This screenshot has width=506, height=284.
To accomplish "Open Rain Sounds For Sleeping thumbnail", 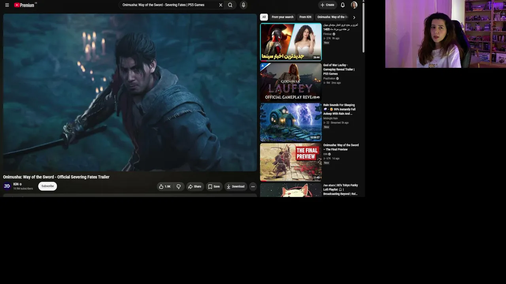I will (291, 122).
